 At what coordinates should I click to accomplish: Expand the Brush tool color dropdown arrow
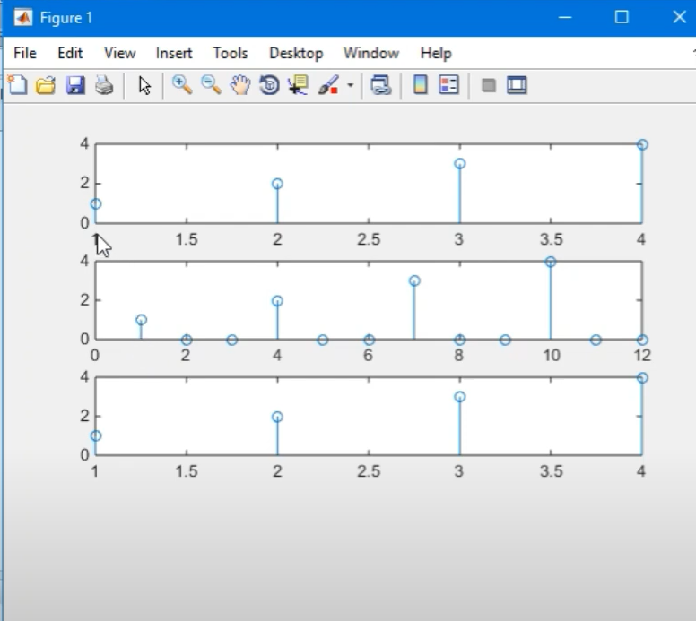pos(350,85)
